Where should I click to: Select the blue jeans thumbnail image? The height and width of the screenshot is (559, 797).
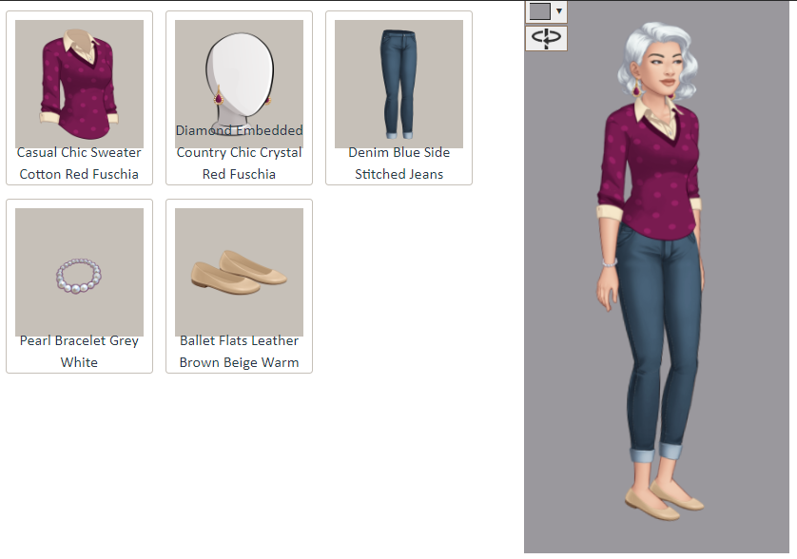tap(399, 84)
